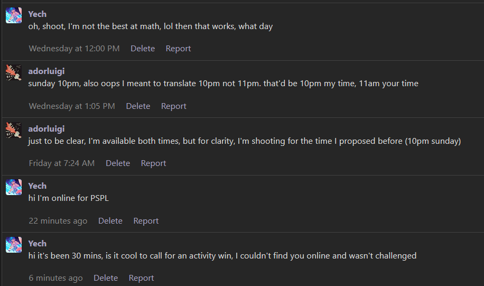Screen dimensions: 484x286
Task: Delete the message posted 6 minutes ago
Action: 106,278
